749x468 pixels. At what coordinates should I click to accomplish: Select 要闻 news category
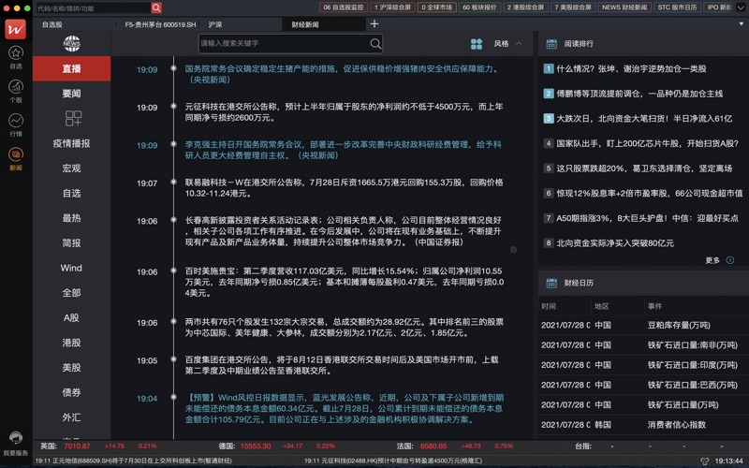(72, 94)
